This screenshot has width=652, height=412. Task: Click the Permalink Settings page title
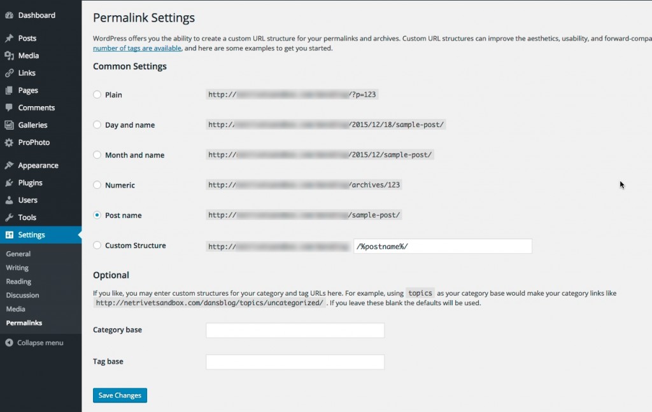coord(144,18)
